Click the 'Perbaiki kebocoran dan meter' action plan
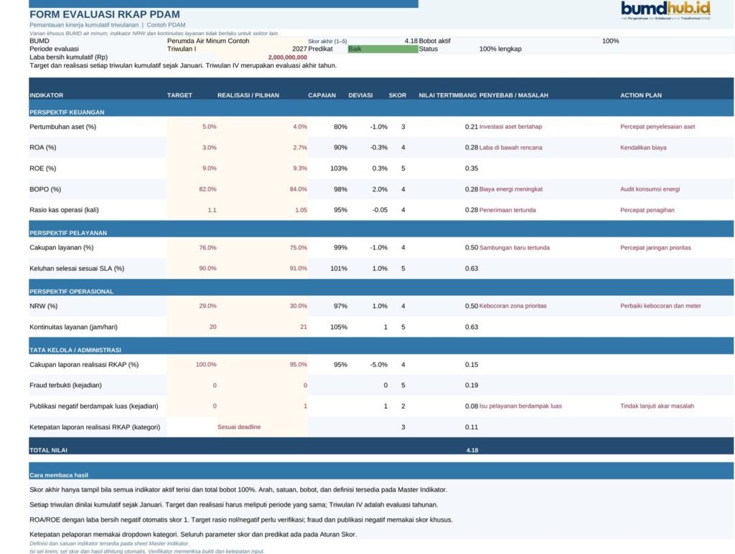Viewport: 735px width, 554px height. click(x=660, y=305)
